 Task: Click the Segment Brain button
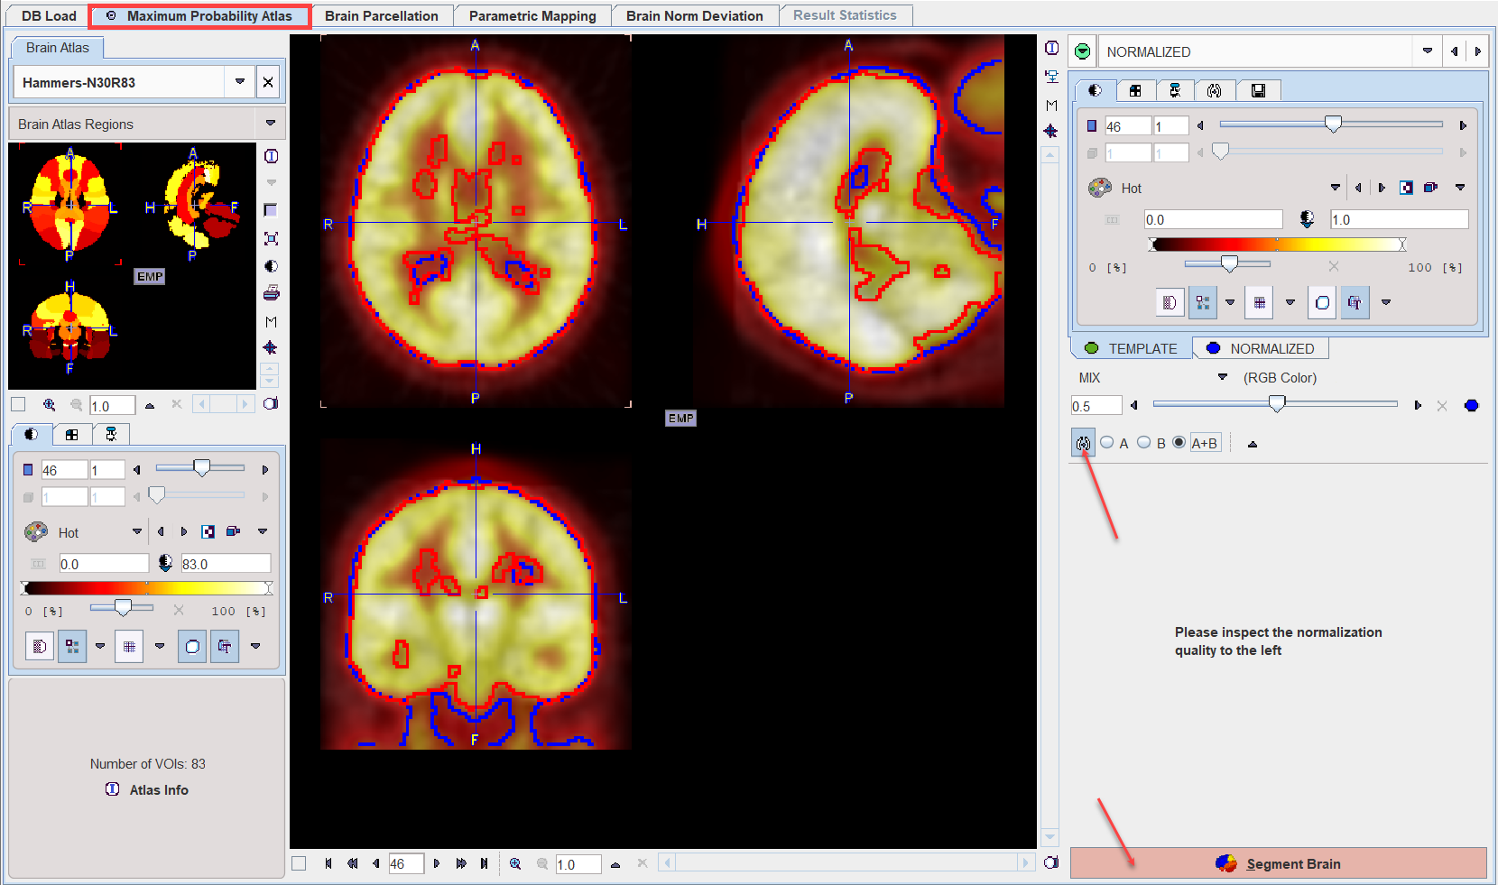point(1278,863)
